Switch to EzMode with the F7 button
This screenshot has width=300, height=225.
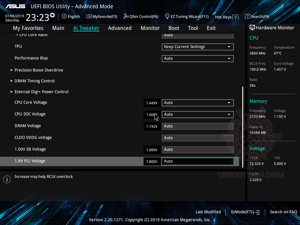coord(245,212)
